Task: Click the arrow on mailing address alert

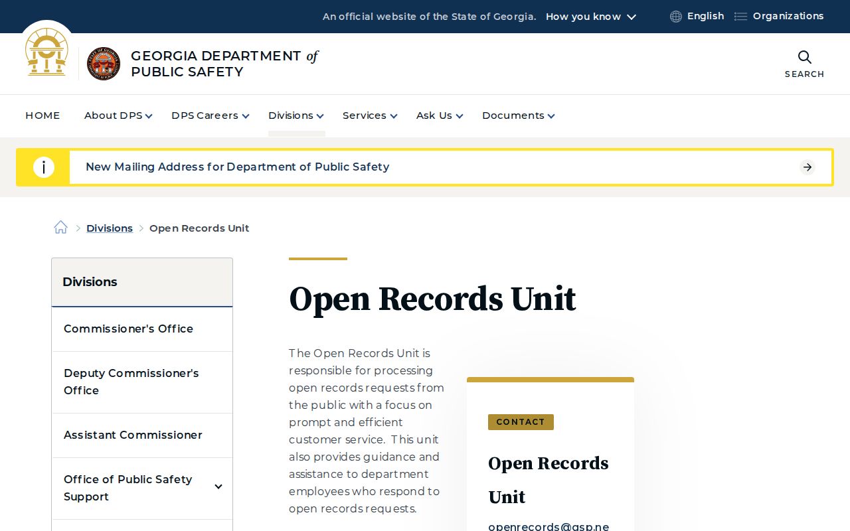Action: point(807,167)
